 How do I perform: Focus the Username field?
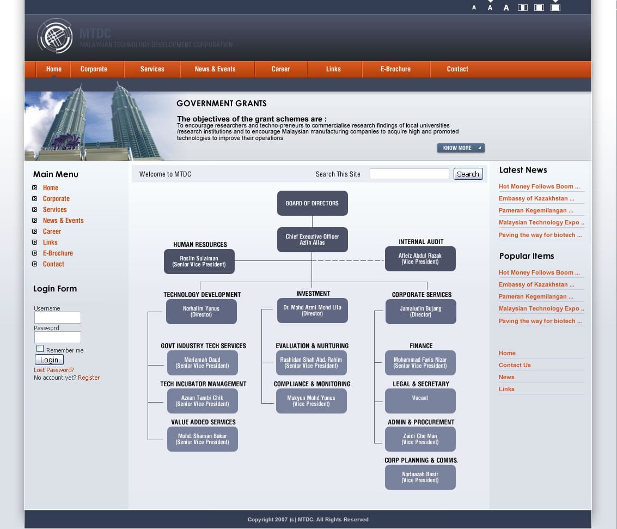(x=57, y=318)
